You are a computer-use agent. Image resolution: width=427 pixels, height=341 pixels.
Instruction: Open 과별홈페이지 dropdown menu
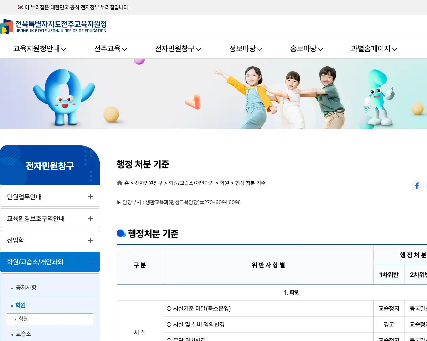(x=374, y=49)
